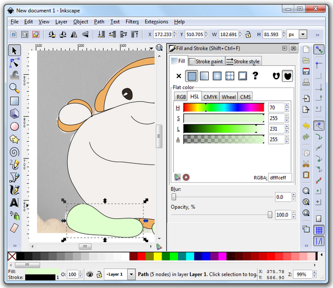This screenshot has height=288, width=333.
Task: Pick the 3D Box tool
Action: [14, 114]
